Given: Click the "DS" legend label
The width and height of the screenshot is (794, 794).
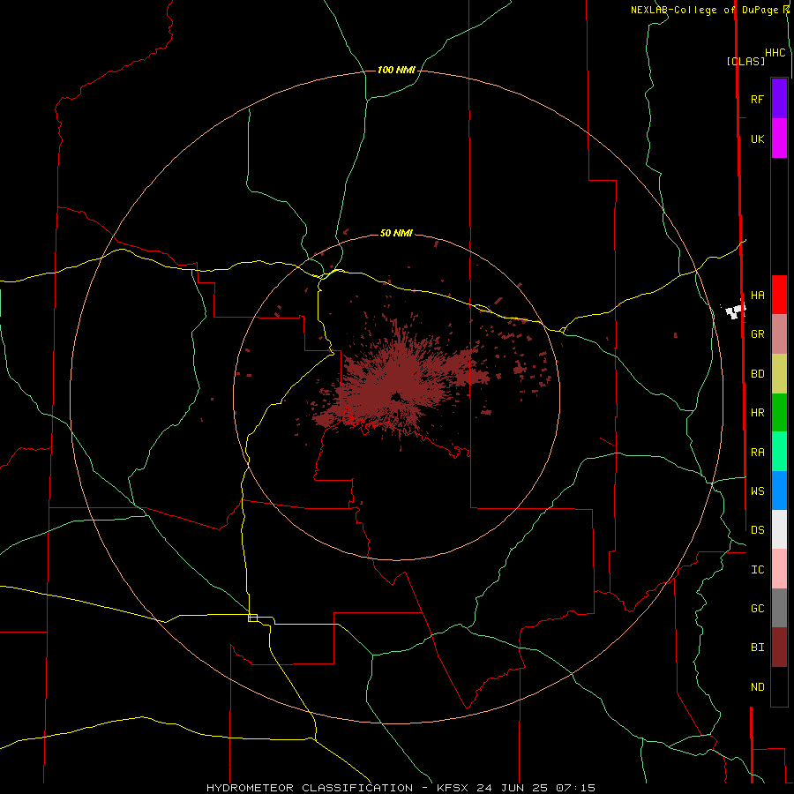Looking at the screenshot, I should pyautogui.click(x=757, y=530).
